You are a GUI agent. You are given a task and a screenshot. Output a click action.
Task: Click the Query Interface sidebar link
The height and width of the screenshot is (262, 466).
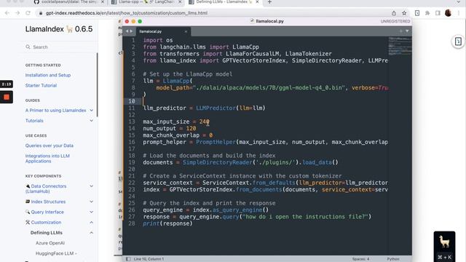47,212
